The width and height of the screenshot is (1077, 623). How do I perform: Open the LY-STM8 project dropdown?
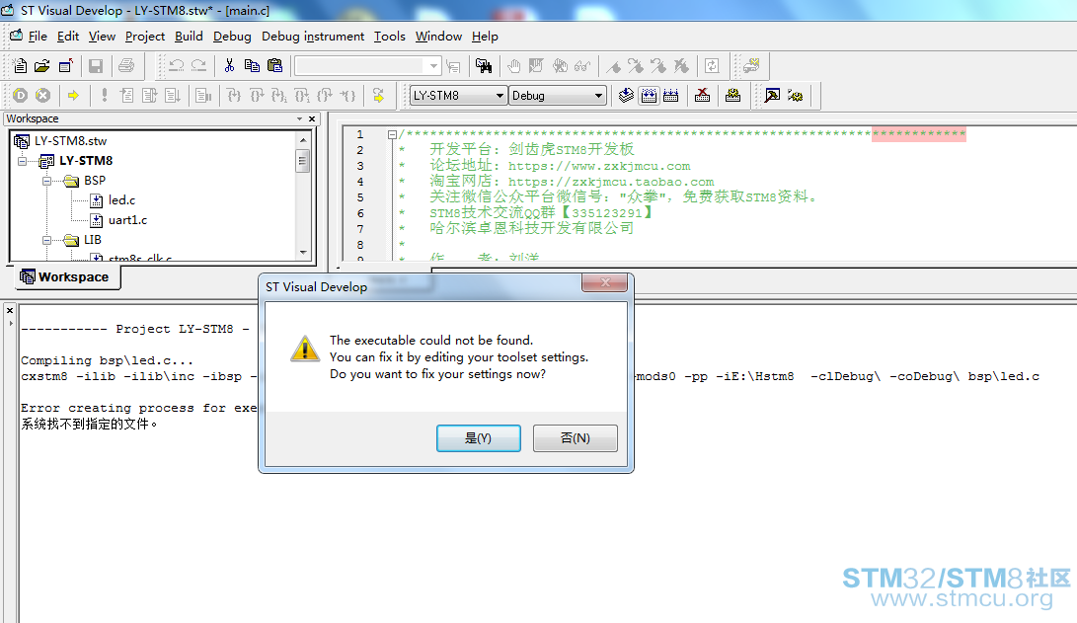tap(500, 96)
